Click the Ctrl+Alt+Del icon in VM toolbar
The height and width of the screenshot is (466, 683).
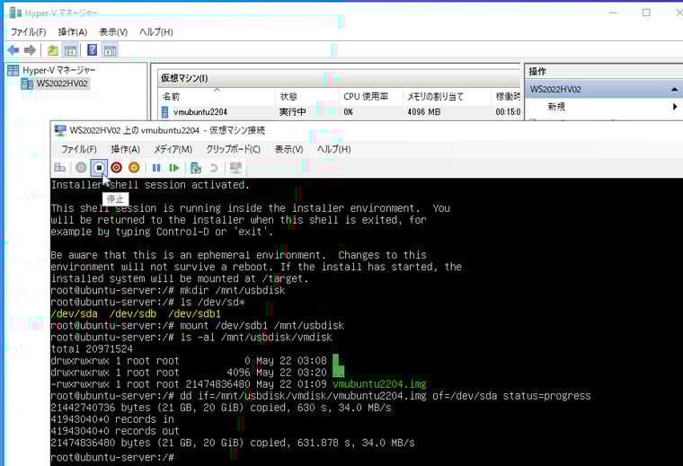[x=59, y=168]
